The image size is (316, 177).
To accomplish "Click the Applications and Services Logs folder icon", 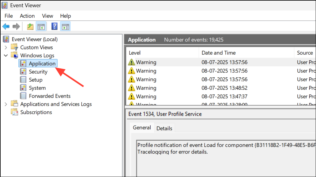I will [x=14, y=104].
